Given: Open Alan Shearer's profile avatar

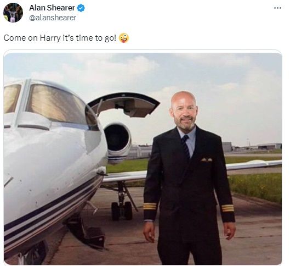Looking at the screenshot, I should 13,13.
